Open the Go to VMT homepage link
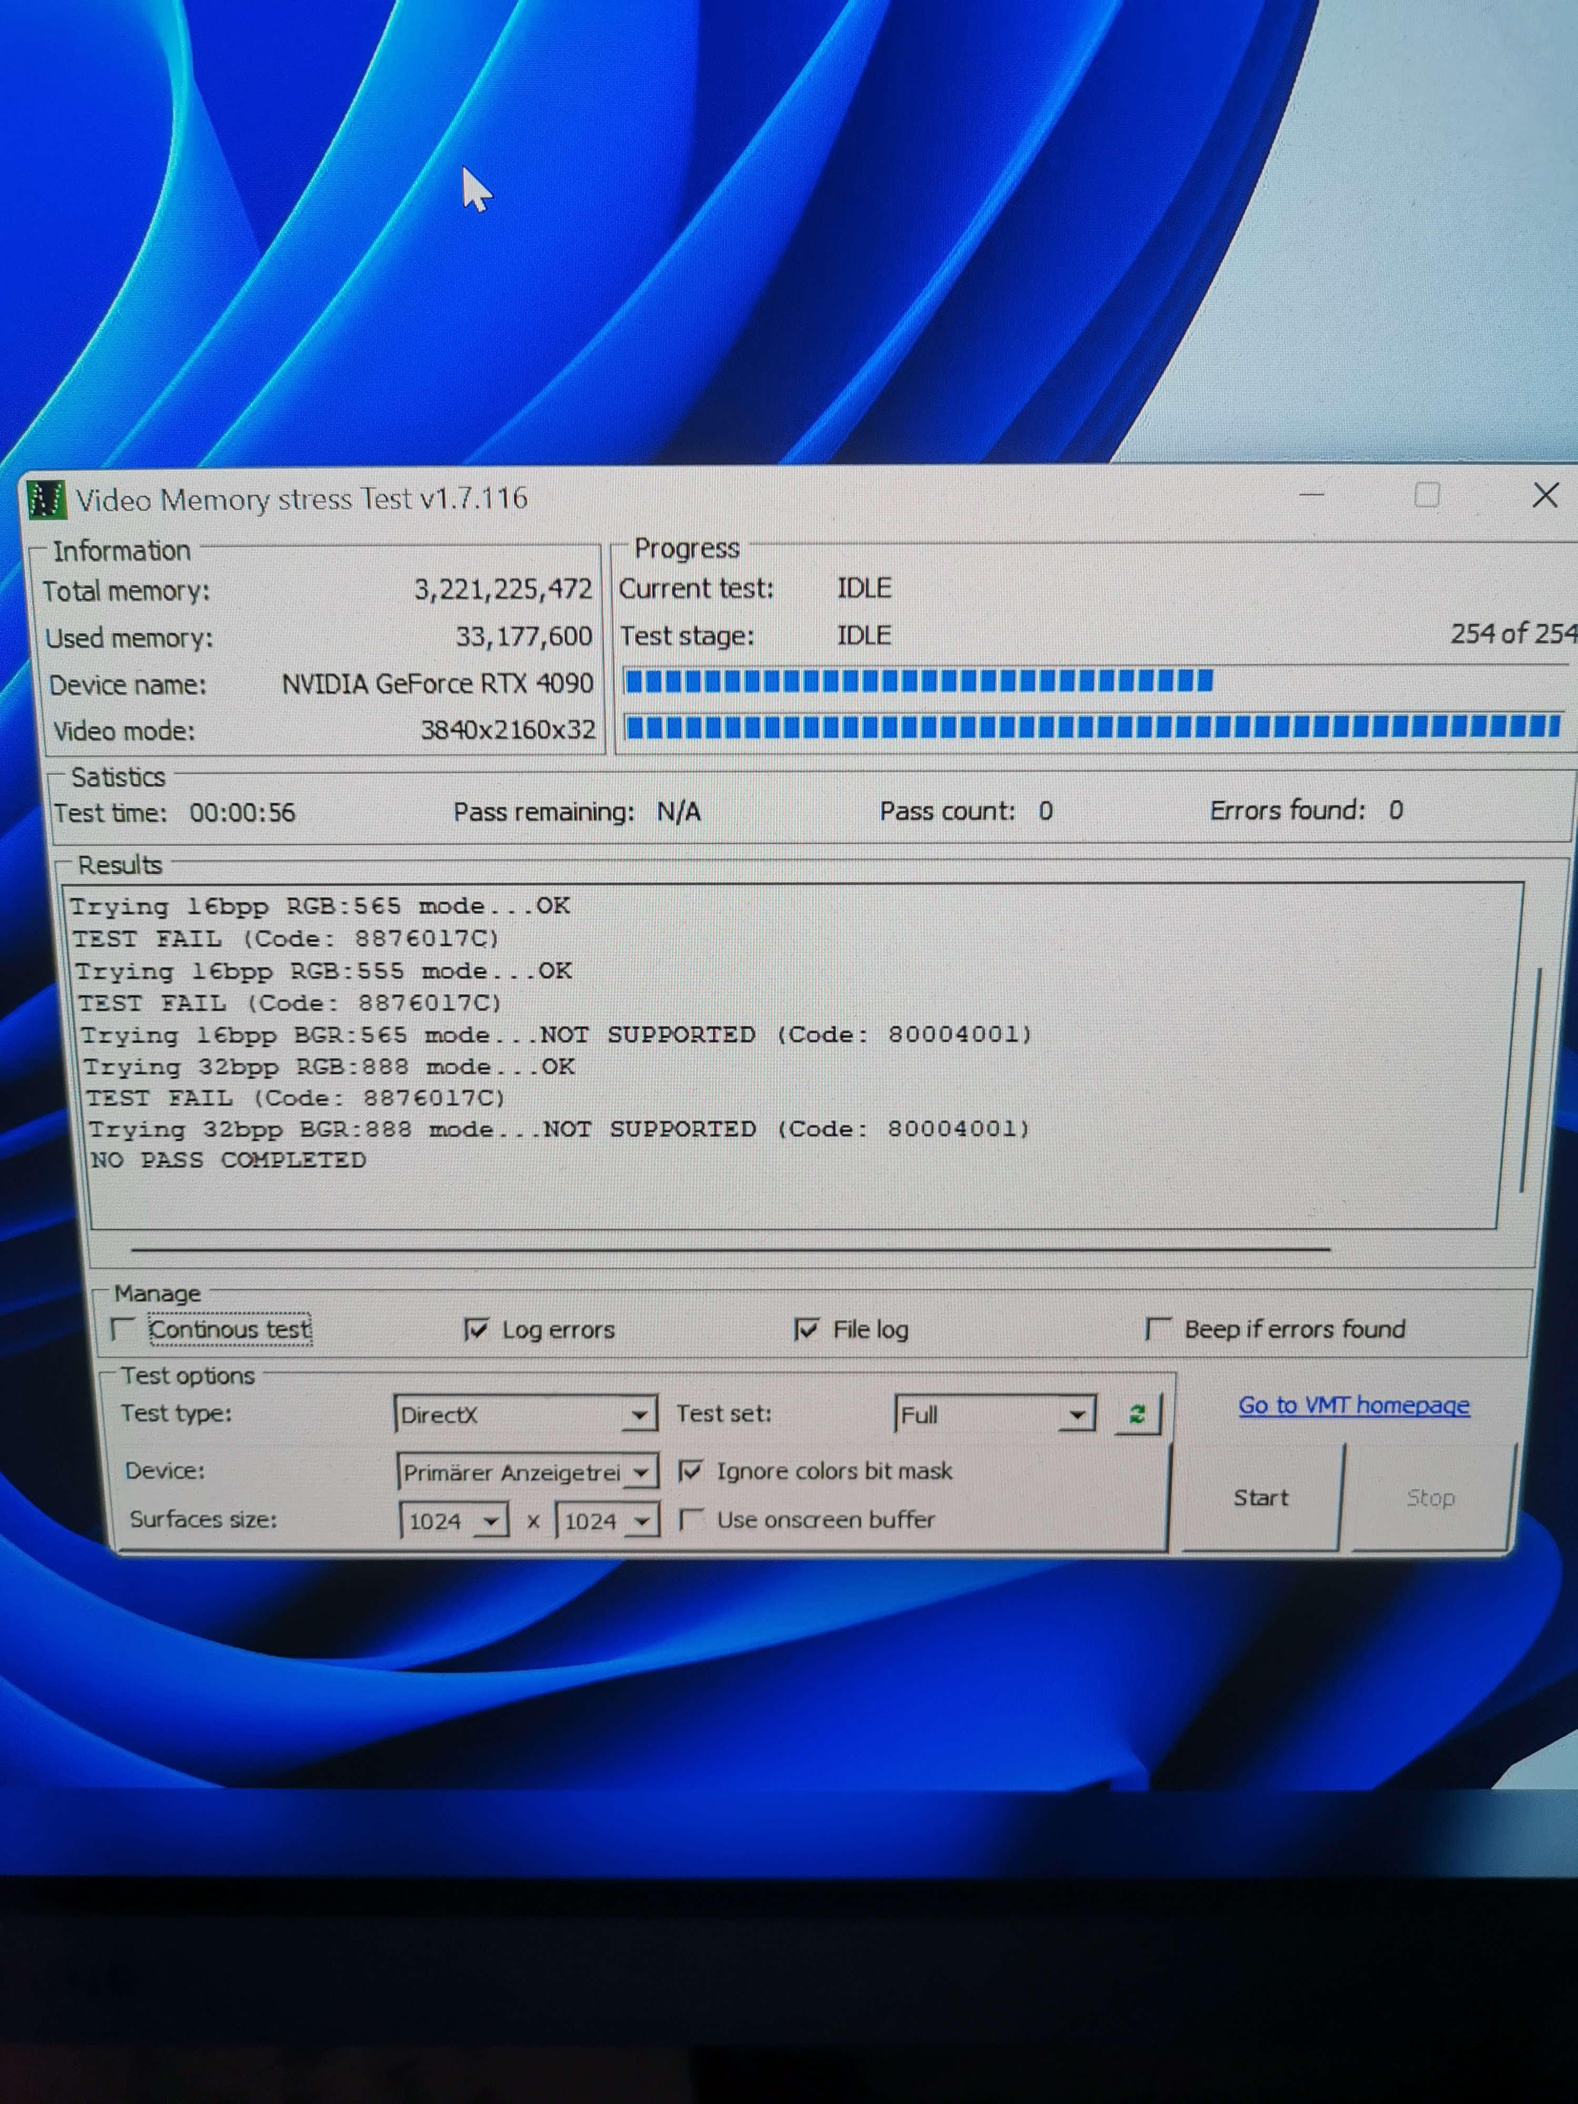Viewport: 1578px width, 2104px height. click(x=1352, y=1405)
